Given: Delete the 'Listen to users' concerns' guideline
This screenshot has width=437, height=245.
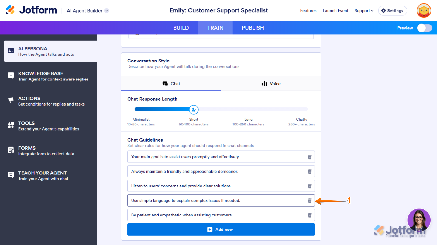Looking at the screenshot, I should click(x=309, y=186).
